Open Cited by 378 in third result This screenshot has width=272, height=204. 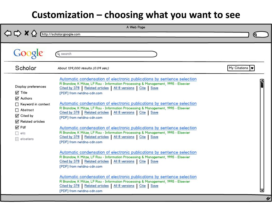click(69, 137)
